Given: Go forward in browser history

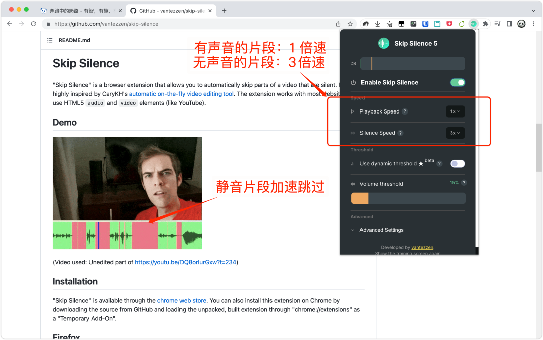Looking at the screenshot, I should [22, 24].
